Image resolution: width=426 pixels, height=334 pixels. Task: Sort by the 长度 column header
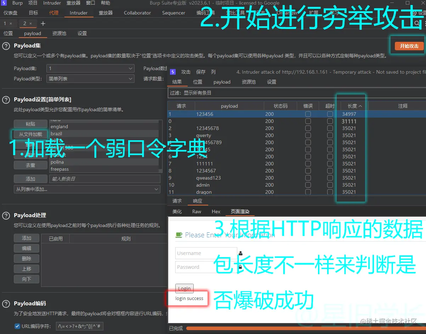point(354,106)
